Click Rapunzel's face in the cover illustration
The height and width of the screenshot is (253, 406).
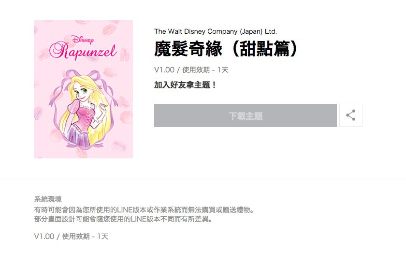coord(81,92)
